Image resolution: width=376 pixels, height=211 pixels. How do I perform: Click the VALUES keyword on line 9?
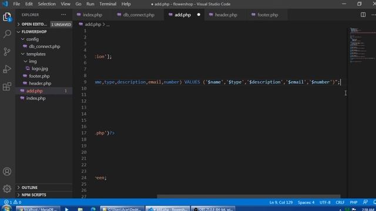click(192, 82)
